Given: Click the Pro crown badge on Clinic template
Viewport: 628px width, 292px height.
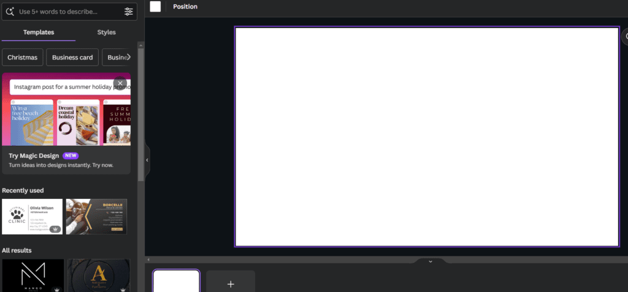Looking at the screenshot, I should (x=55, y=229).
